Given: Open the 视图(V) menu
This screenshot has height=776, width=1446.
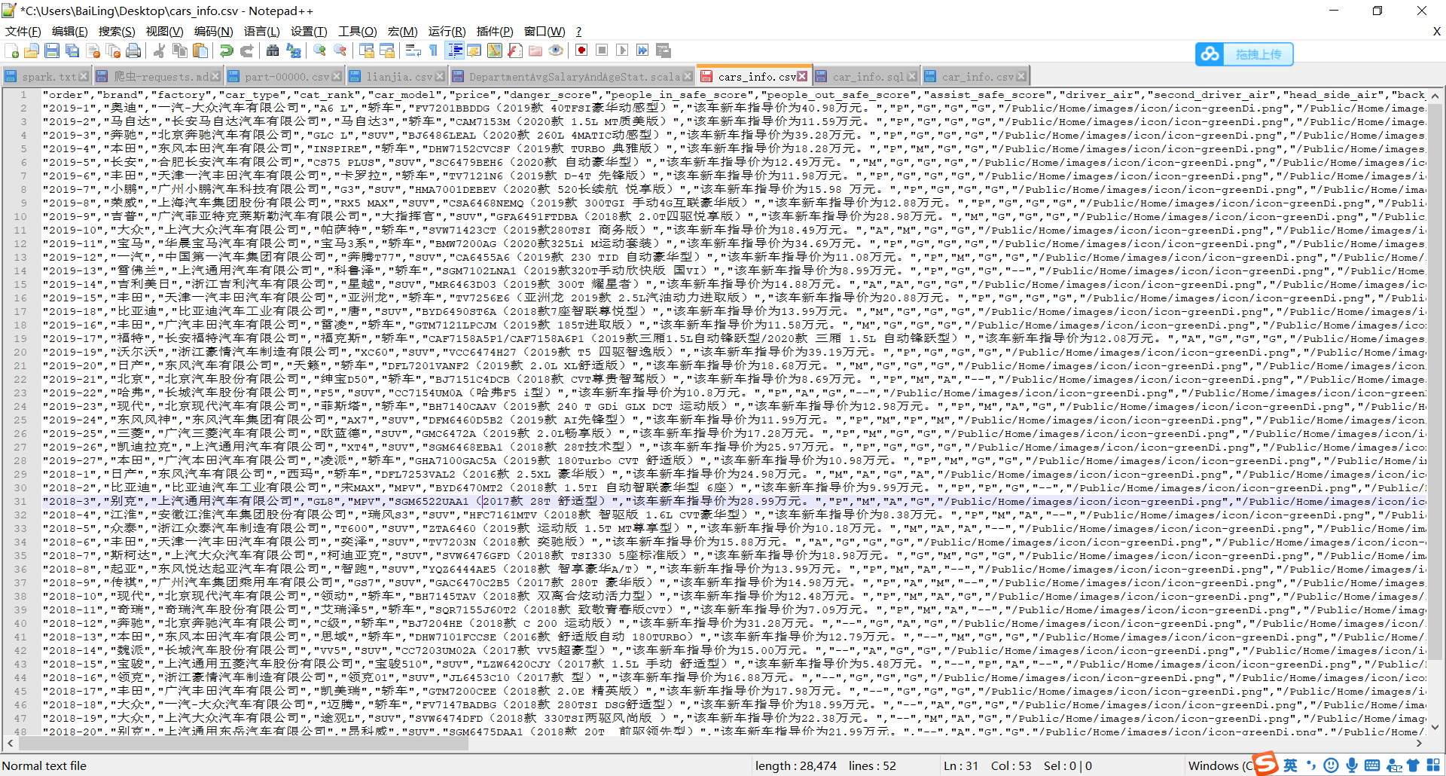Looking at the screenshot, I should pyautogui.click(x=164, y=31).
